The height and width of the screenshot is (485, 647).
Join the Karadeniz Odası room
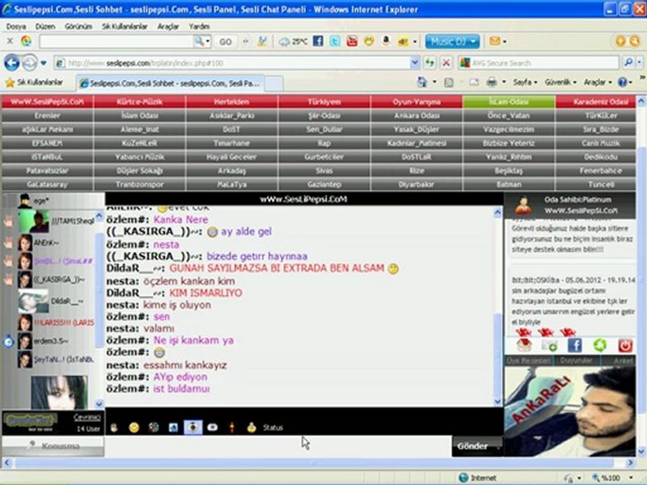pyautogui.click(x=596, y=102)
